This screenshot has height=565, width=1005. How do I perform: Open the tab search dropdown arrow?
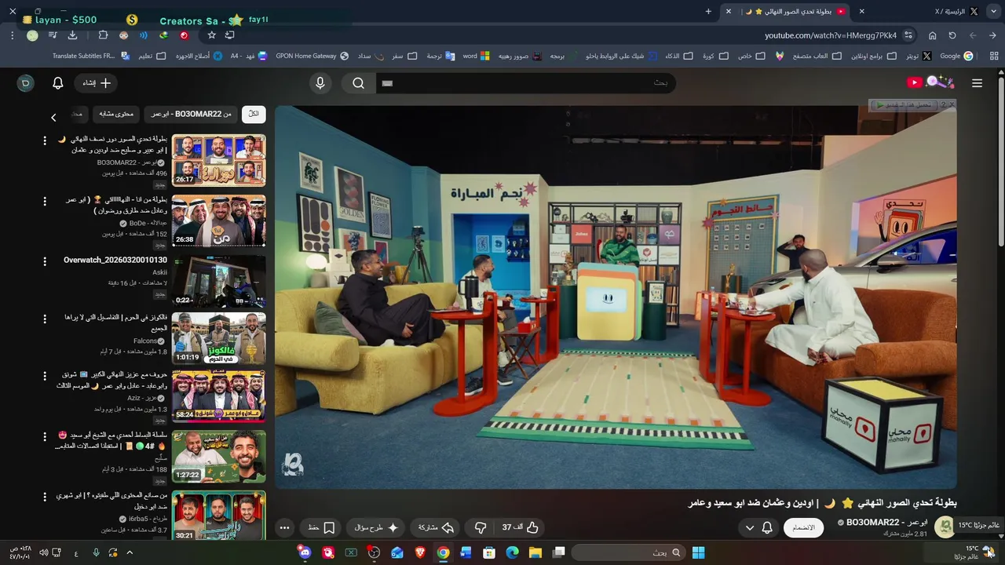click(992, 11)
